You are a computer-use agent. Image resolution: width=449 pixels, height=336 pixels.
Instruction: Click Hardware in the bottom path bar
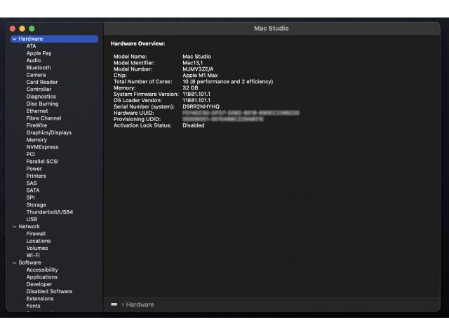(x=140, y=304)
